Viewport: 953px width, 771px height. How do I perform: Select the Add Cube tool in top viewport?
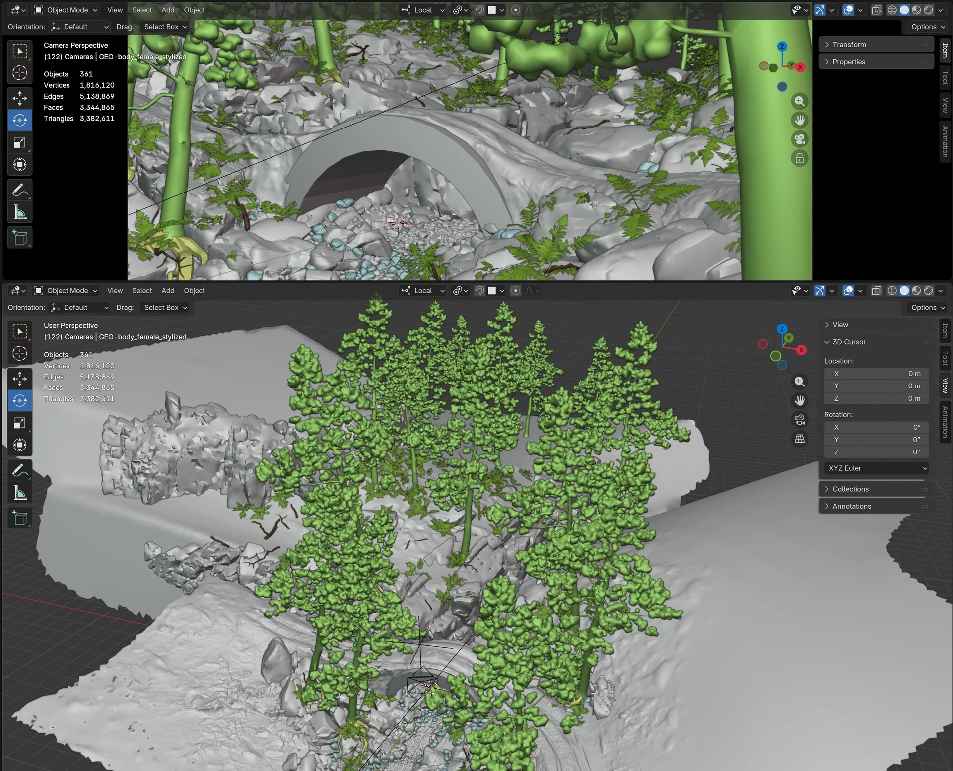[x=20, y=238]
